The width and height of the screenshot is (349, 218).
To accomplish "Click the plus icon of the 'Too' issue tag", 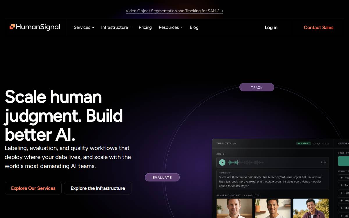I will pyautogui.click(x=341, y=185).
